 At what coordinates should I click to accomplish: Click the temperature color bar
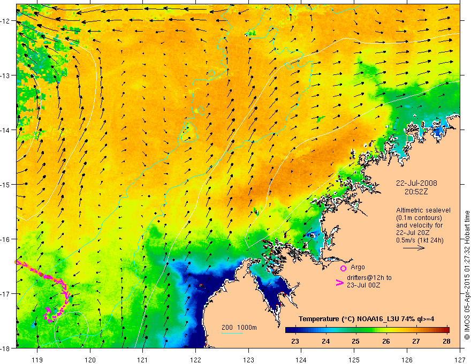[367, 330]
